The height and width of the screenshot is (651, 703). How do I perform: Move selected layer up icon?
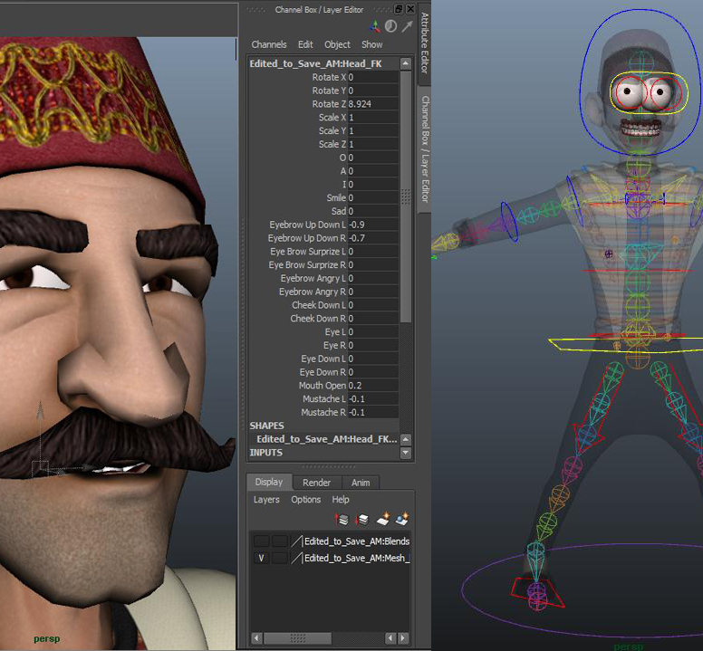point(342,520)
